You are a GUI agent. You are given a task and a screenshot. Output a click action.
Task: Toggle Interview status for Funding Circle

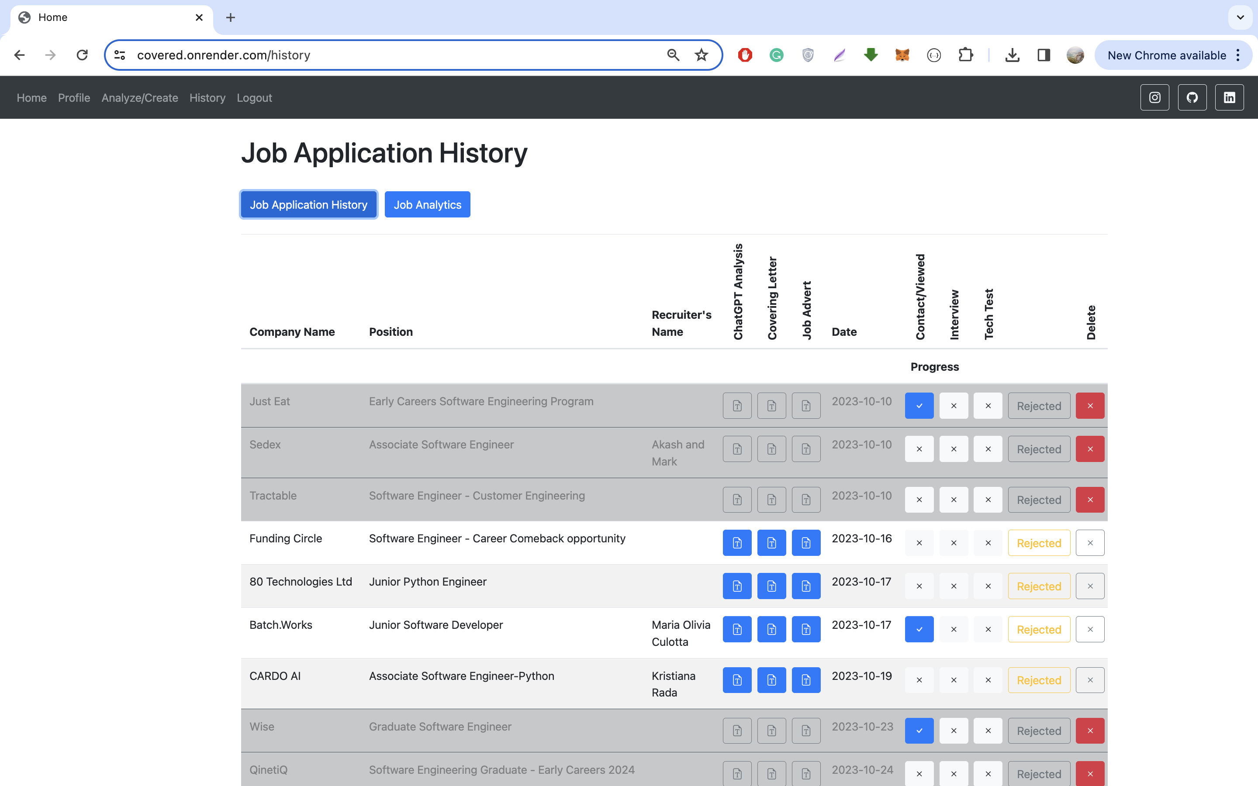(954, 543)
